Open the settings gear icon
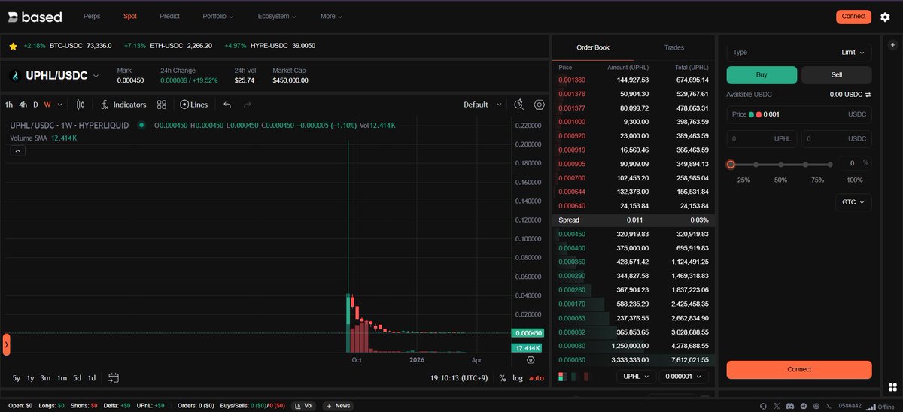 pyautogui.click(x=885, y=17)
